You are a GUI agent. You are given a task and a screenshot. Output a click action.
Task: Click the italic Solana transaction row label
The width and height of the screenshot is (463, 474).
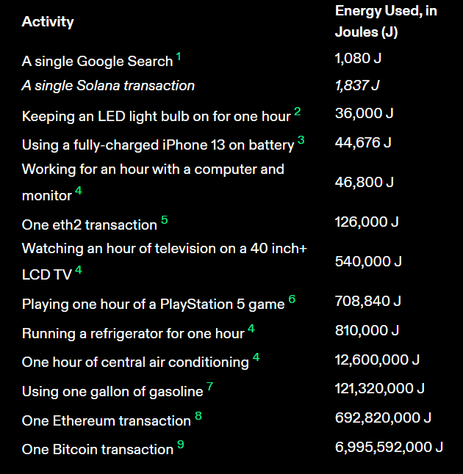108,86
